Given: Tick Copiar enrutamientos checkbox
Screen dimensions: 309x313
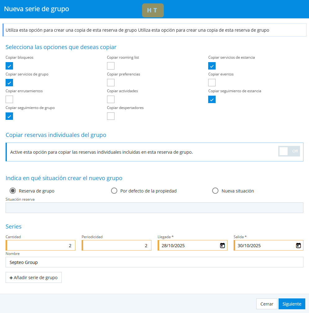Looking at the screenshot, I should click(x=9, y=99).
